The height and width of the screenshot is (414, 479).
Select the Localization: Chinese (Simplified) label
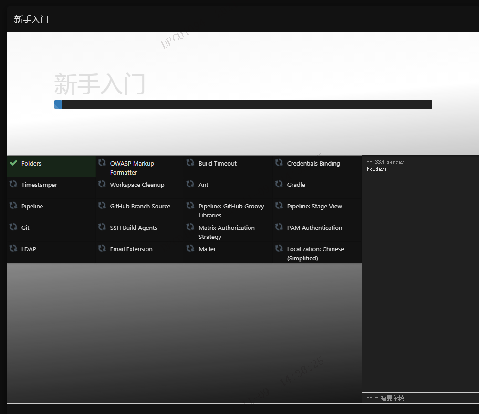[315, 254]
